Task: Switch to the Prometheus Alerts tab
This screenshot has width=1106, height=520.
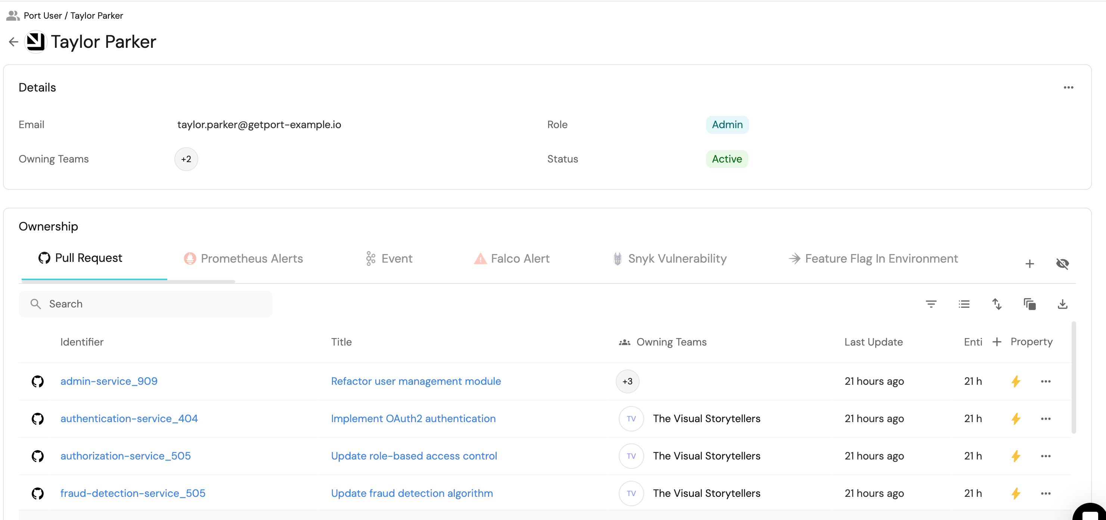Action: coord(243,259)
